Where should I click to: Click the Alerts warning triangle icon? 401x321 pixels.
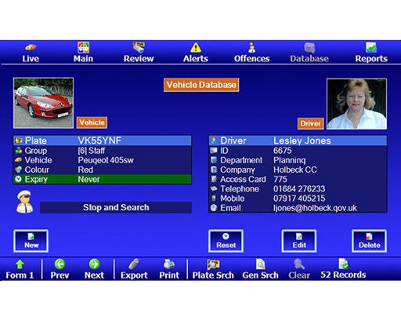point(196,48)
